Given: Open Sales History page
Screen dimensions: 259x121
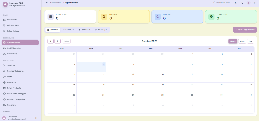Looking at the screenshot, I should coord(20,31).
